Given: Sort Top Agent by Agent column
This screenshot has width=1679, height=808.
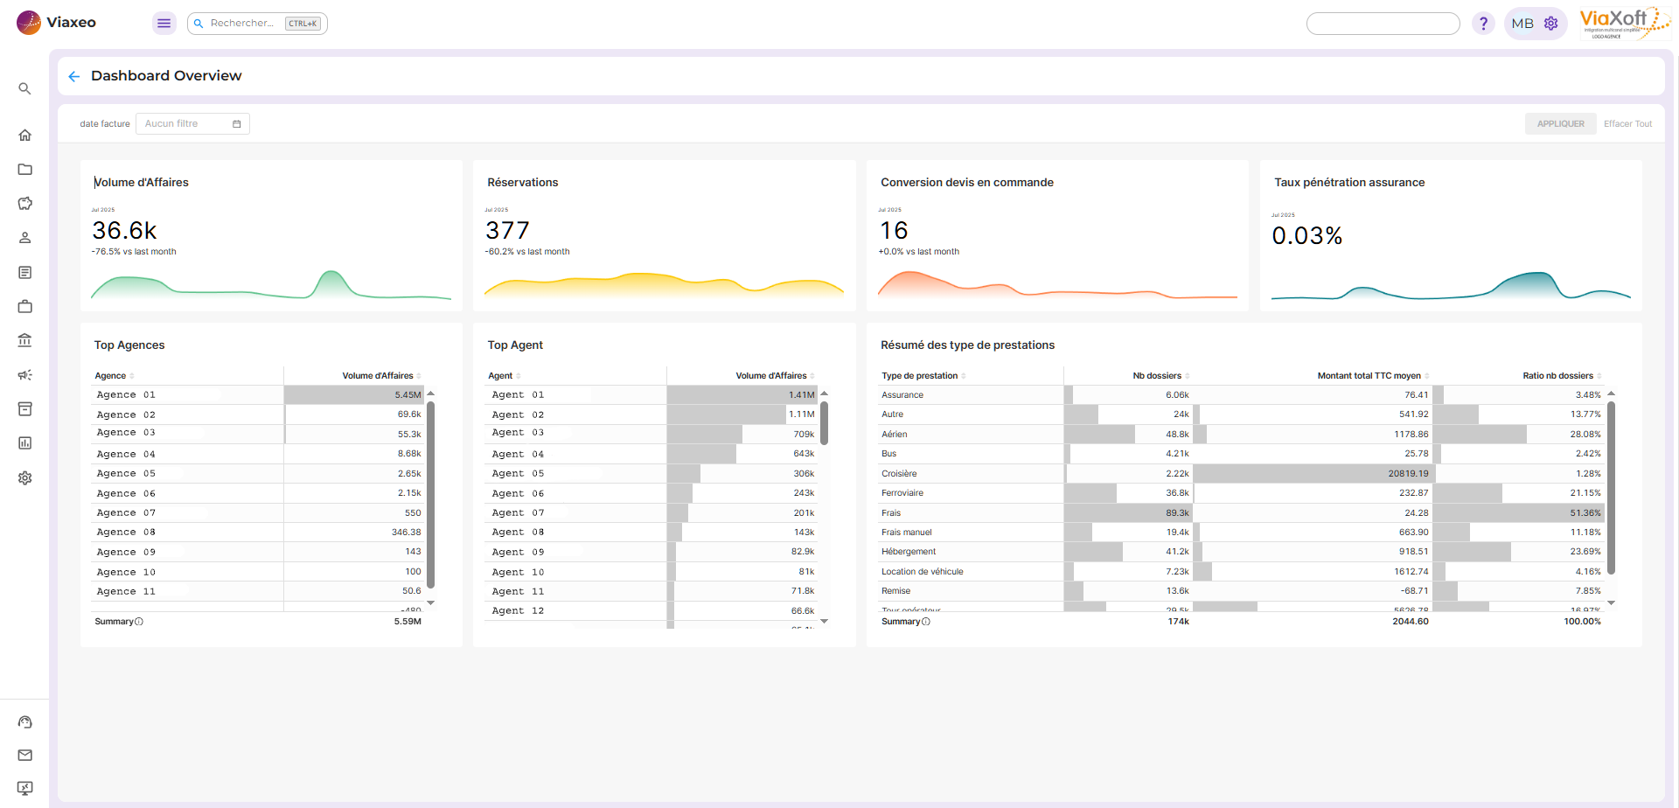Looking at the screenshot, I should [x=504, y=376].
